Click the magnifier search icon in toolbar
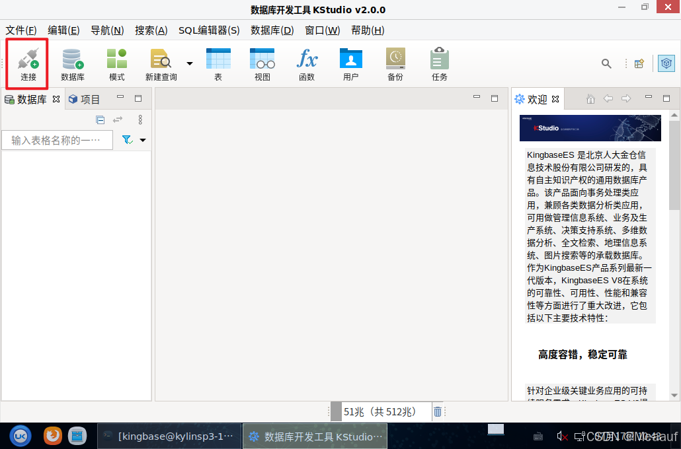681x449 pixels. 606,64
